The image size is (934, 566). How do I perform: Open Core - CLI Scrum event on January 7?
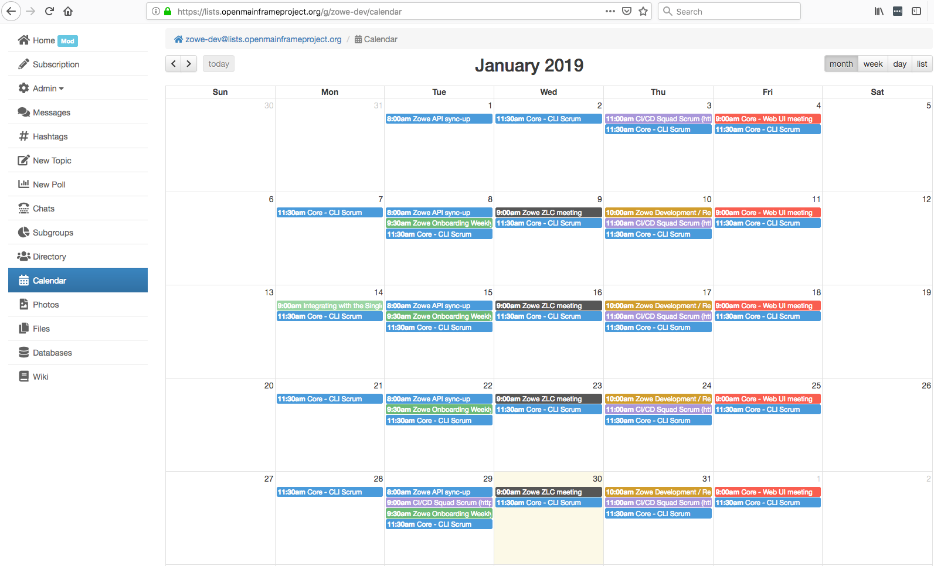(x=330, y=213)
